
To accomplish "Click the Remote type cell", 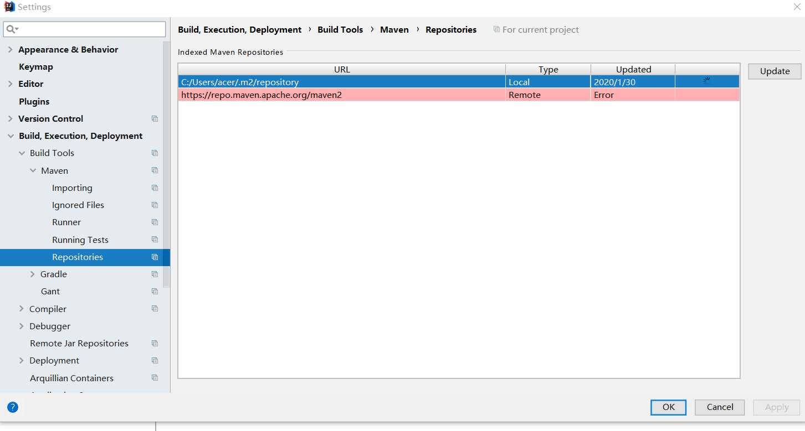I will pos(548,95).
